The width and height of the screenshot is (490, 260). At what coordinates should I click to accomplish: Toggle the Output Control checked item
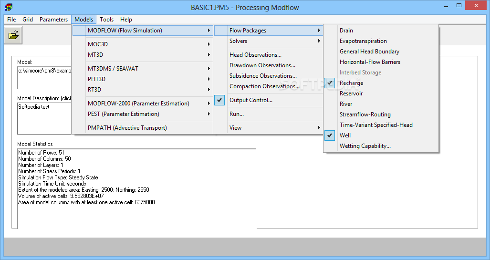(269, 100)
